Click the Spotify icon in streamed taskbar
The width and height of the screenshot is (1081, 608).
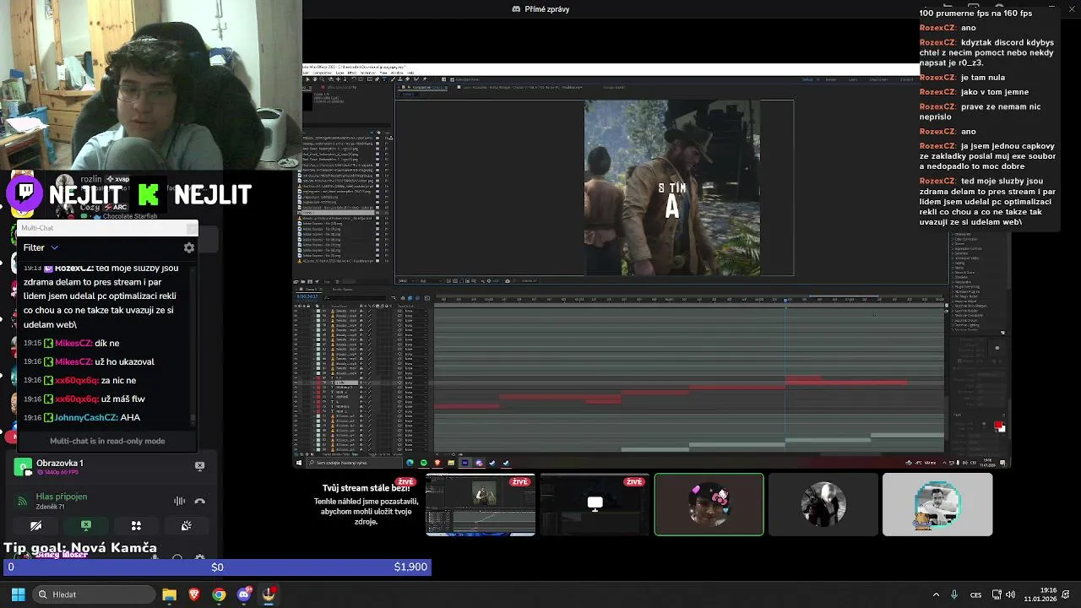[424, 463]
